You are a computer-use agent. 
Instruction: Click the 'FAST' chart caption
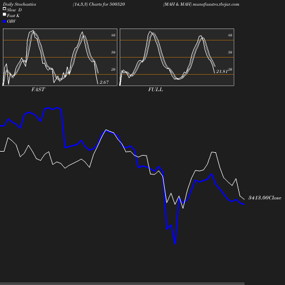[38, 89]
